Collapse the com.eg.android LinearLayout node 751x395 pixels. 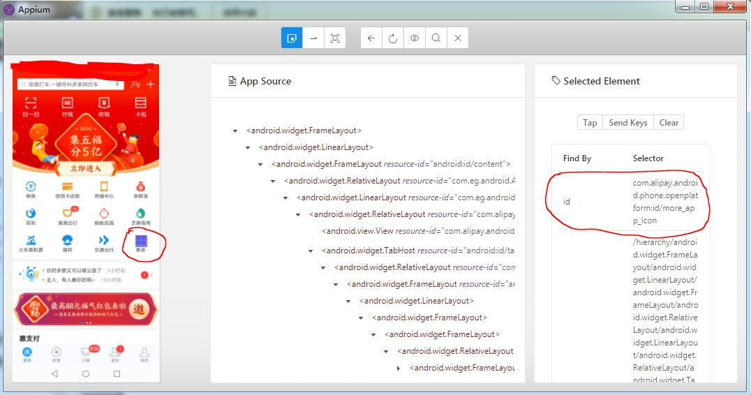(285, 197)
